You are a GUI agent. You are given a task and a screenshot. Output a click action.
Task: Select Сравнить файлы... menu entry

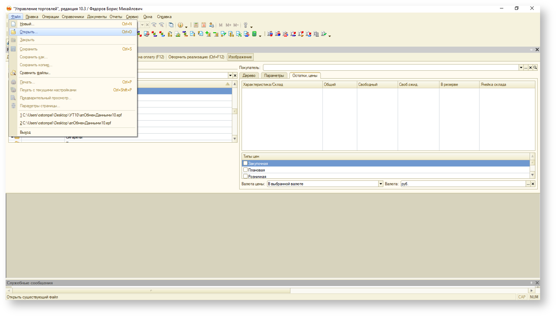point(73,73)
